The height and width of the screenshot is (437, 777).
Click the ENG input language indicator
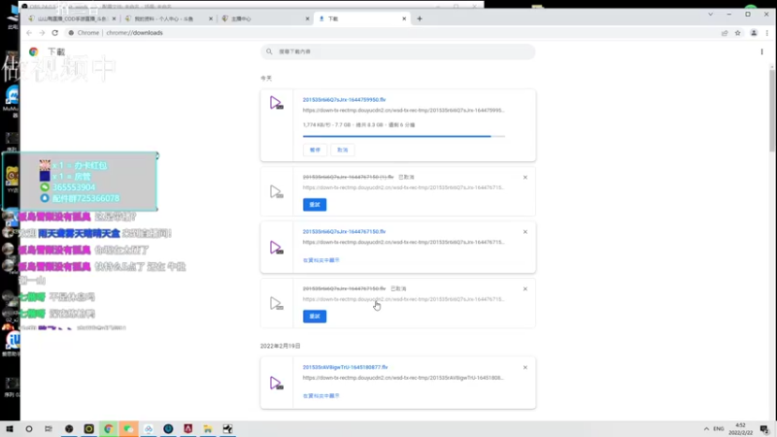coord(719,429)
